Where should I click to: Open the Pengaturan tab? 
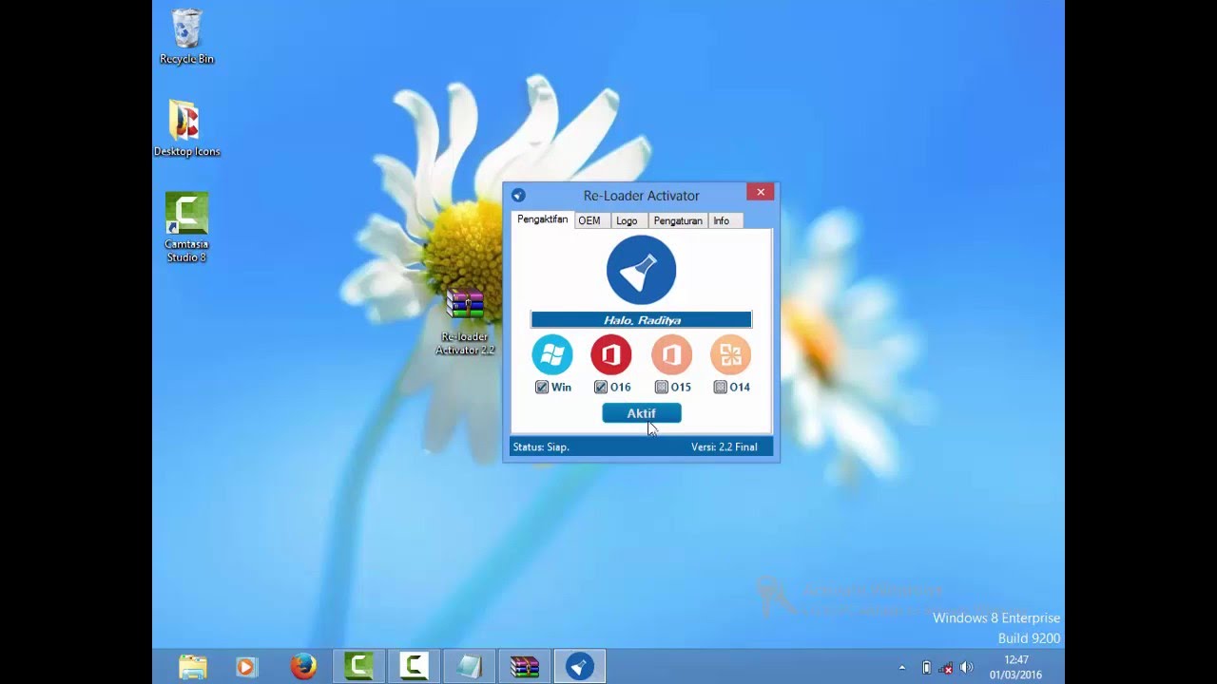pos(678,220)
